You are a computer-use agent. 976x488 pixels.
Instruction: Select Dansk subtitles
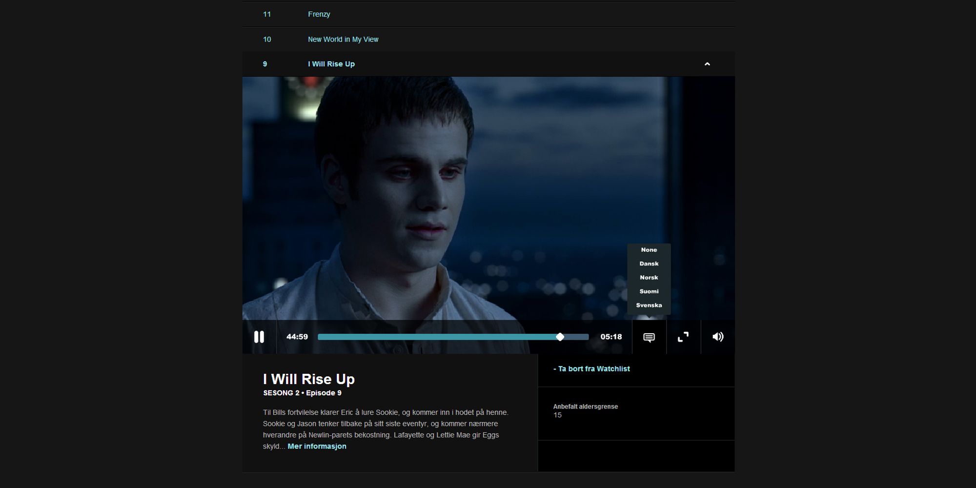coord(649,264)
